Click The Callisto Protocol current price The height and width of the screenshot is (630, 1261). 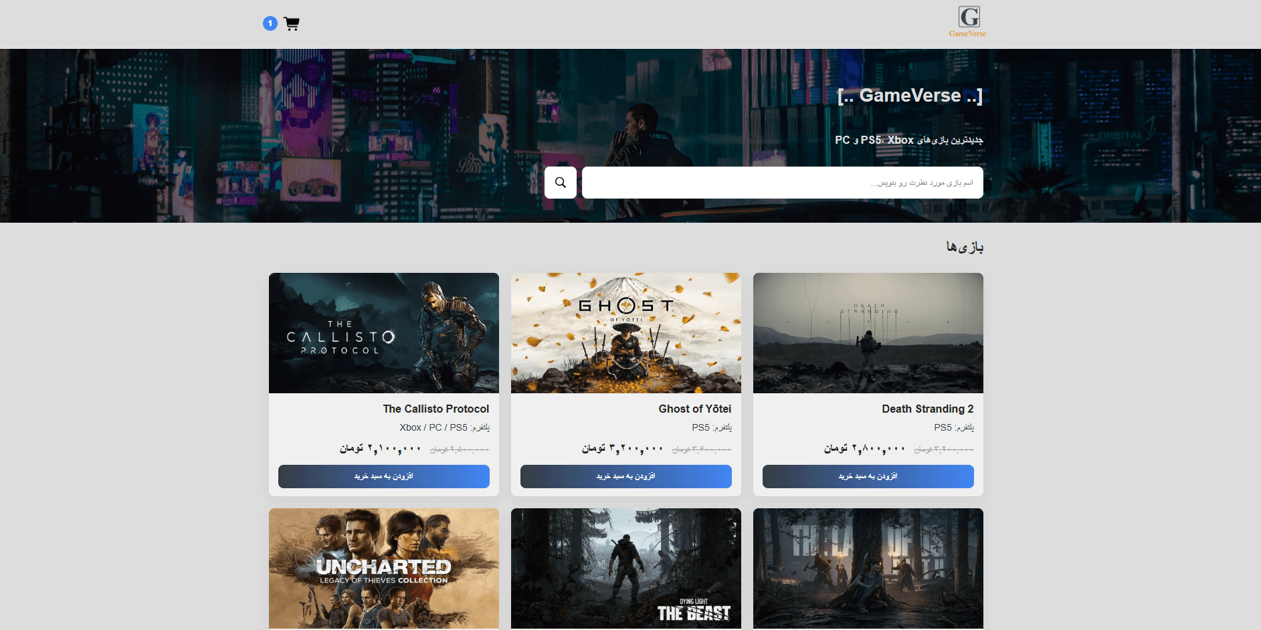coord(381,448)
